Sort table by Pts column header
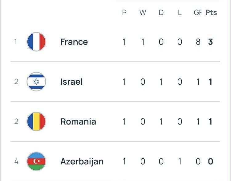The image size is (231, 181). pos(211,13)
